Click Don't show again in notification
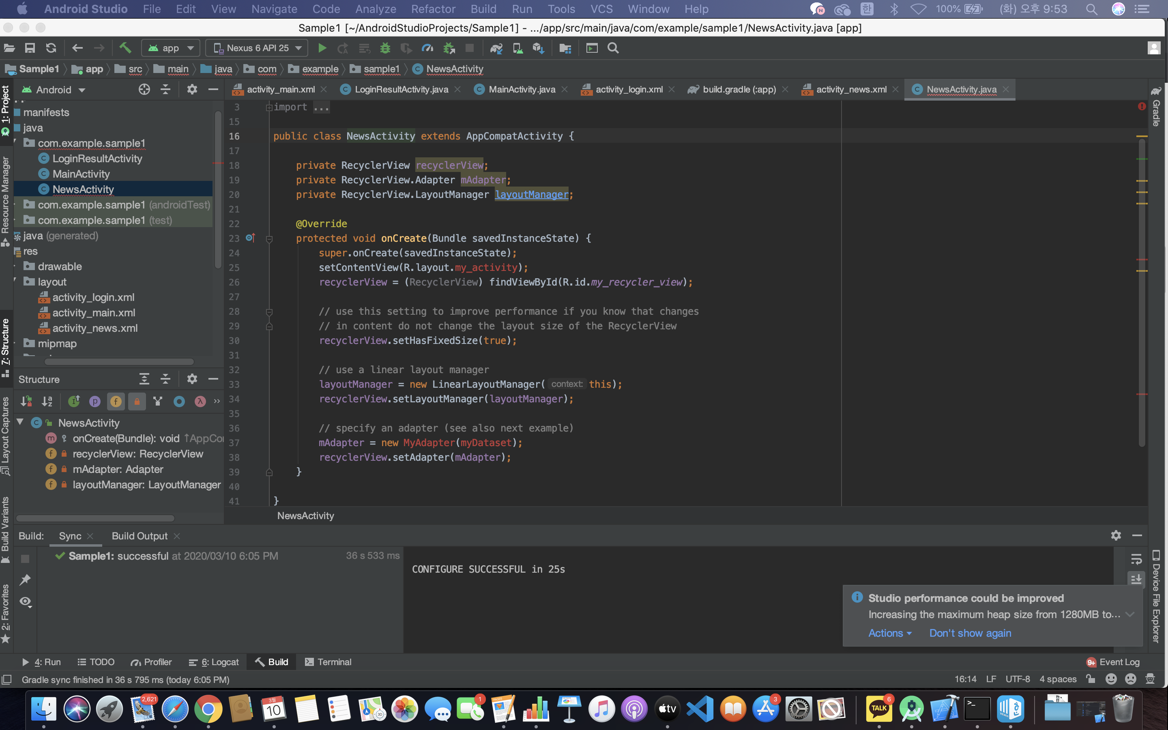 970,633
